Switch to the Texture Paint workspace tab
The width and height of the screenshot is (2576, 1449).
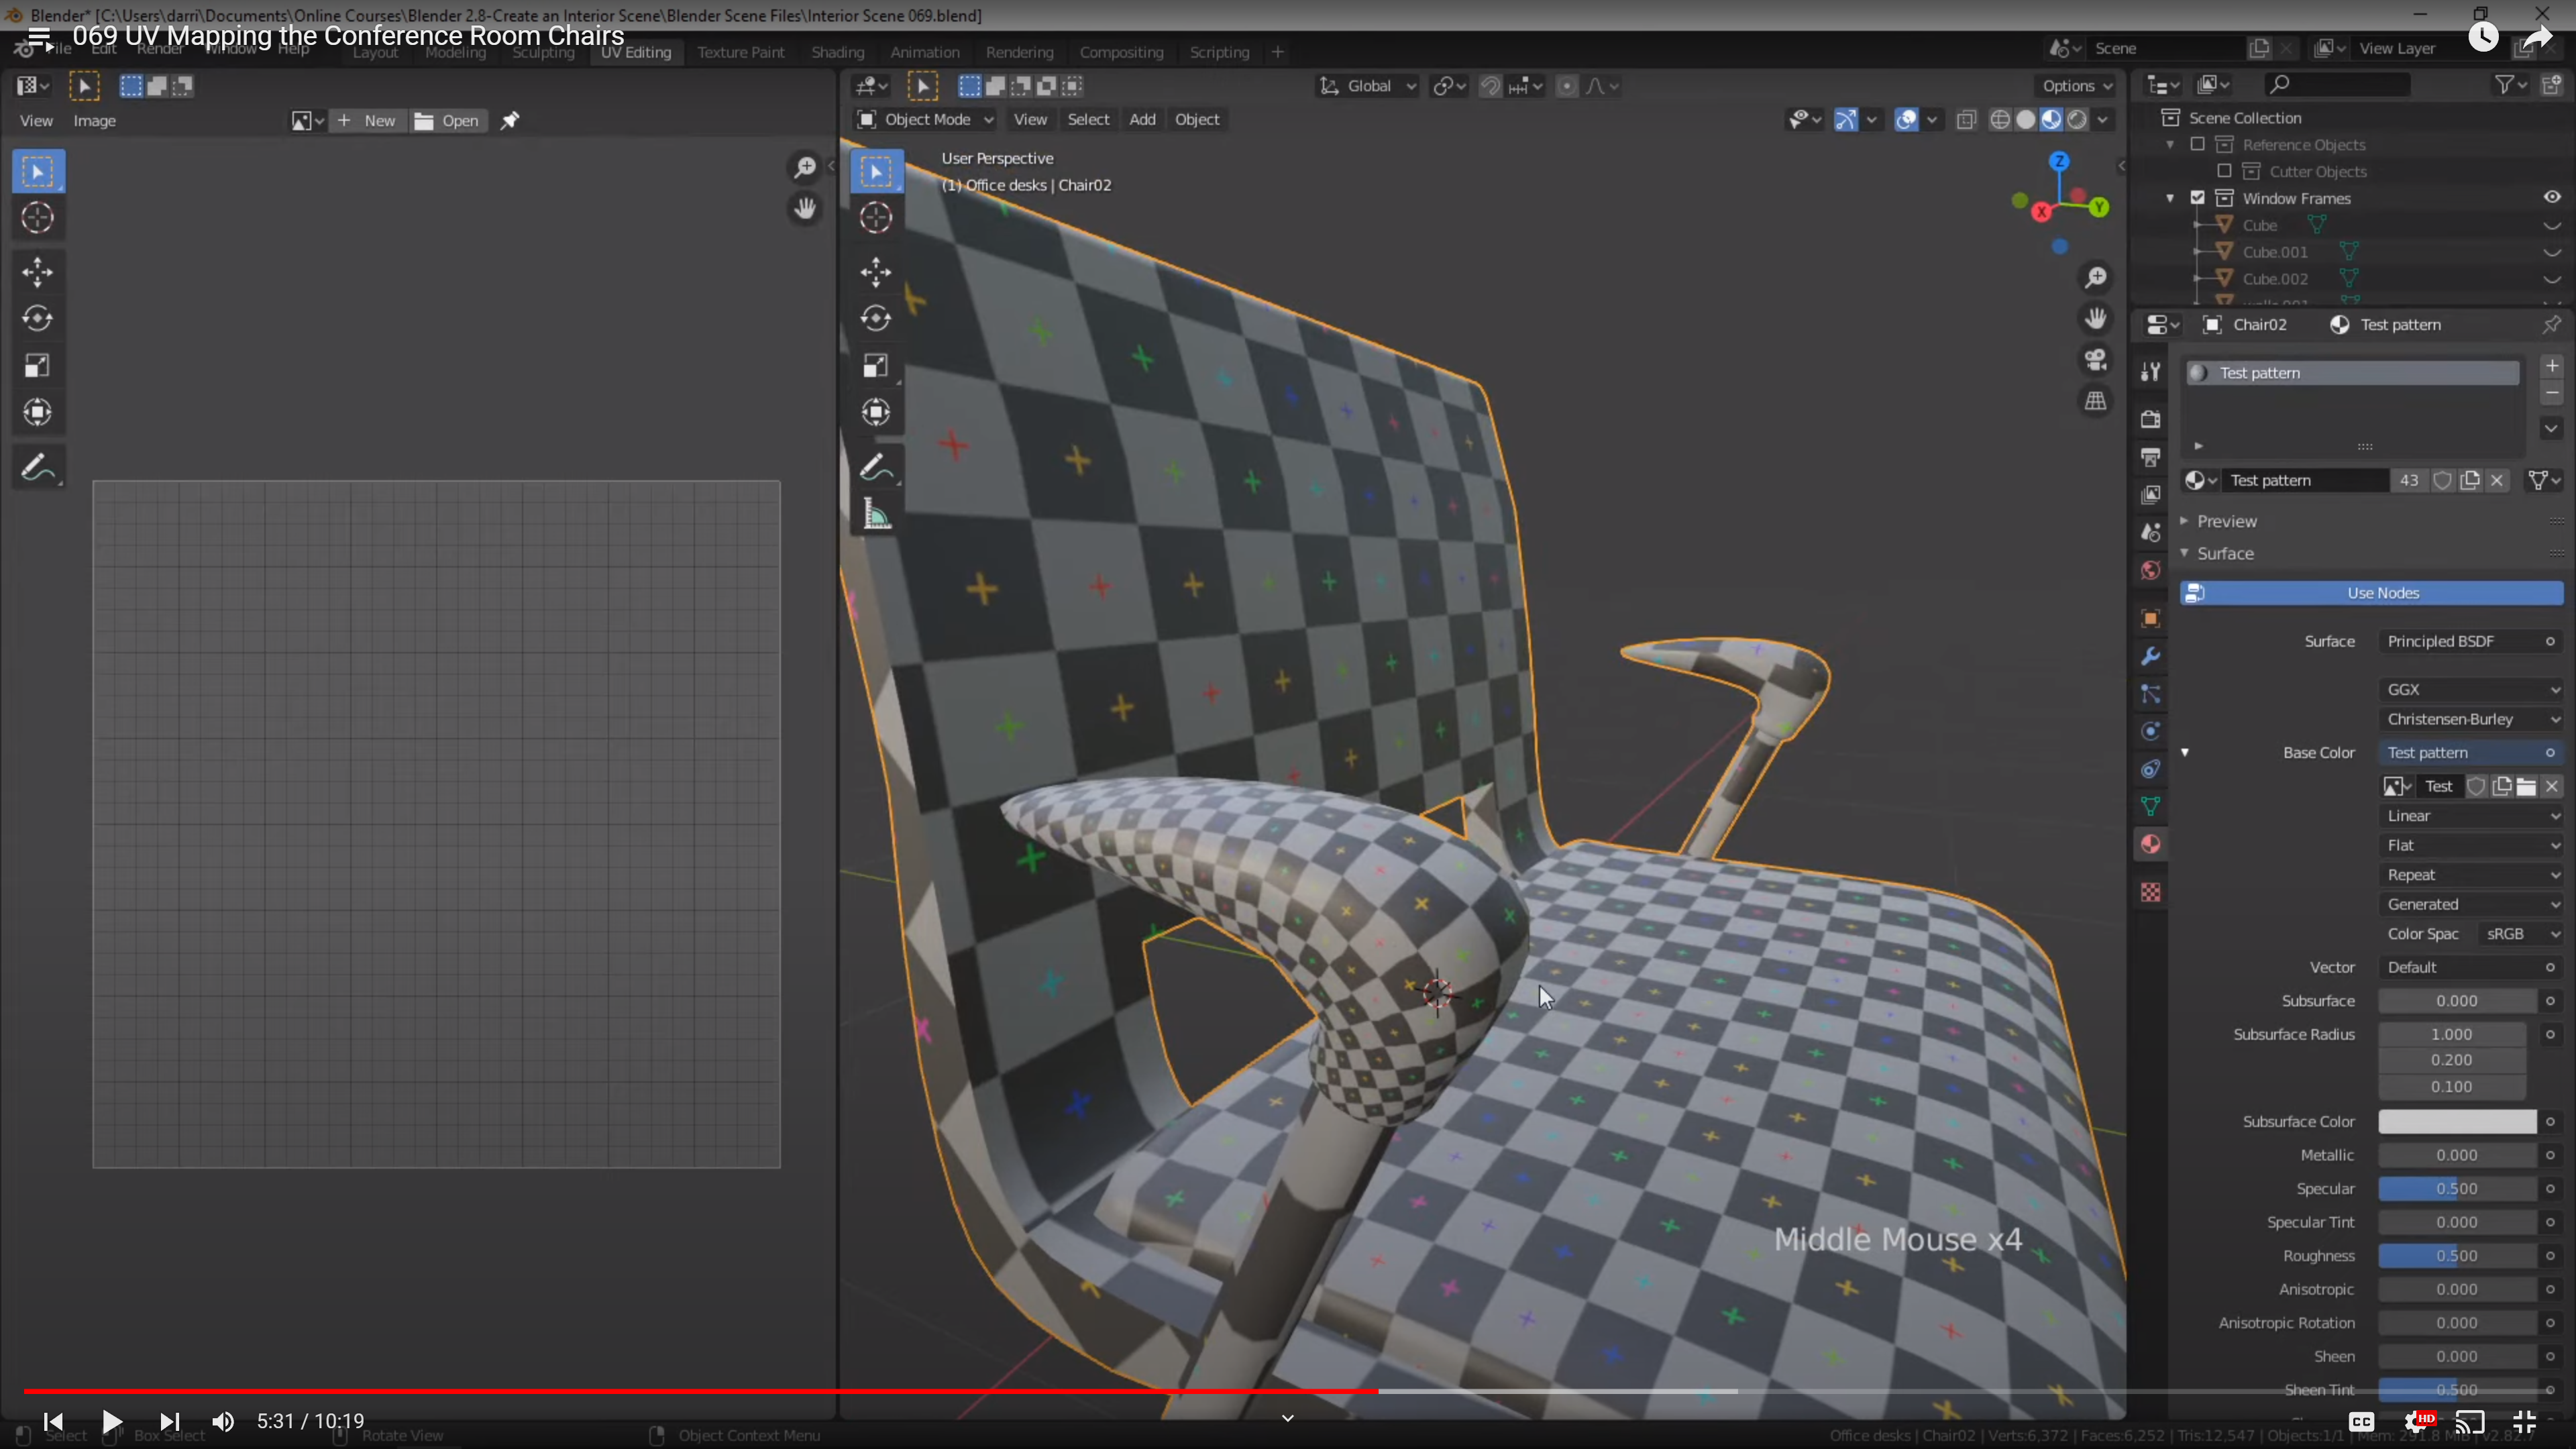[740, 52]
